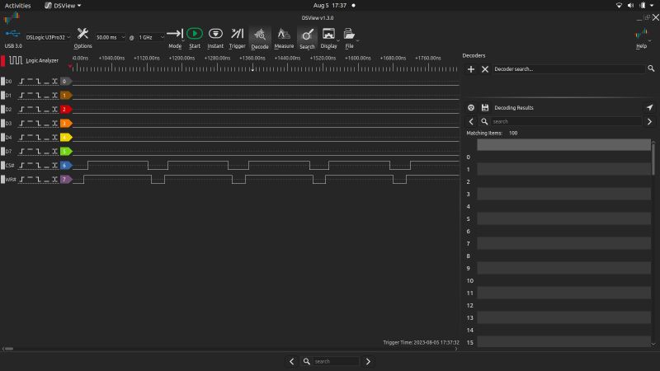Click the waveform horizontal scrollbar
The height and width of the screenshot is (371, 660).
pos(9,349)
